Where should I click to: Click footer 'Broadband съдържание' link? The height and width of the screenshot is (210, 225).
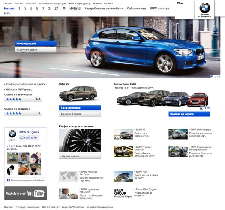(x=100, y=207)
